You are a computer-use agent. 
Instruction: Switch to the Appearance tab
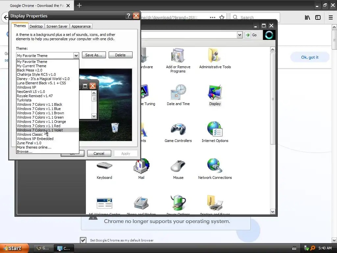(x=81, y=26)
